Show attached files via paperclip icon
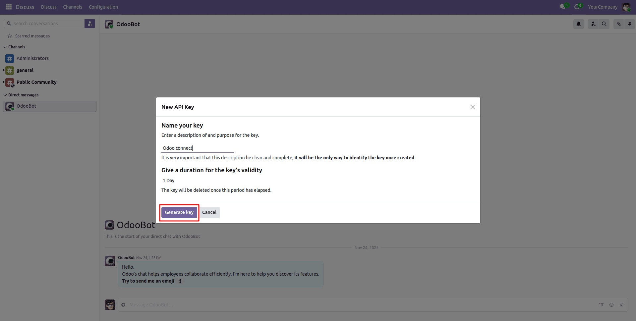Screen dimensions: 636x321 tap(618, 24)
